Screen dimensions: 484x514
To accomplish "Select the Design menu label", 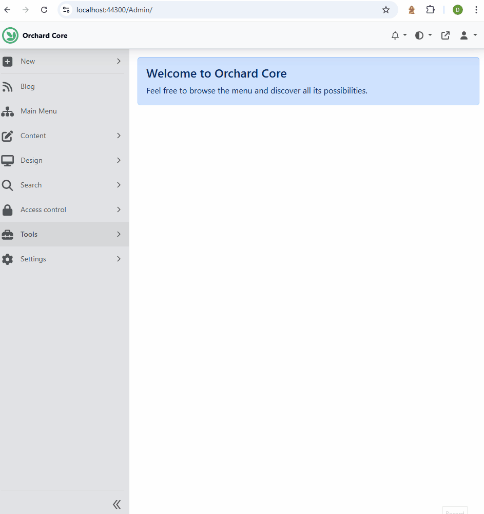I will click(31, 161).
